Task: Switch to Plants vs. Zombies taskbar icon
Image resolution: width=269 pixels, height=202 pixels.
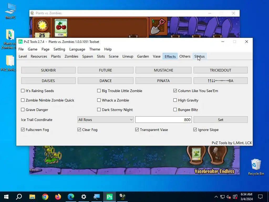Action: tap(122, 197)
